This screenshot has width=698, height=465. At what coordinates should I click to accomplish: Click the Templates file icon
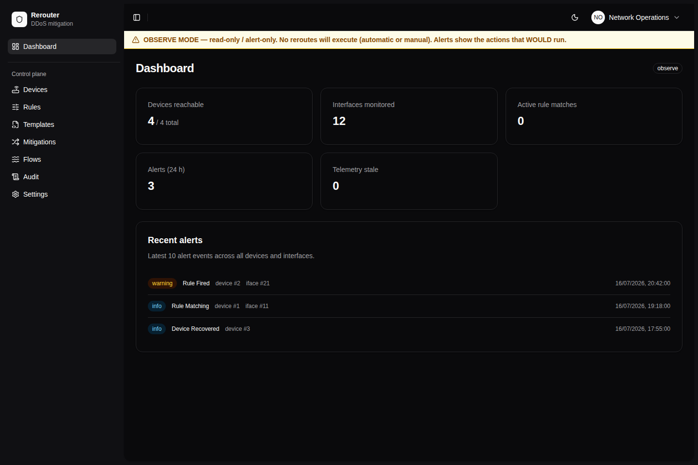(16, 124)
